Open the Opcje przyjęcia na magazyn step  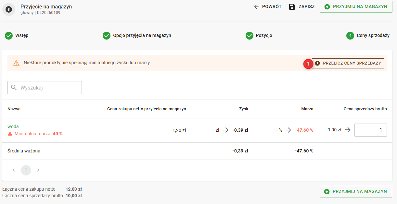click(x=142, y=36)
